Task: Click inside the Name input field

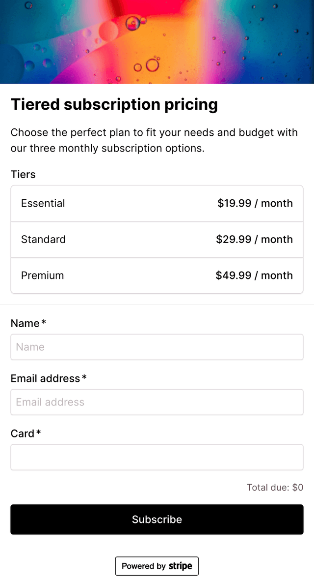Action: pyautogui.click(x=157, y=347)
